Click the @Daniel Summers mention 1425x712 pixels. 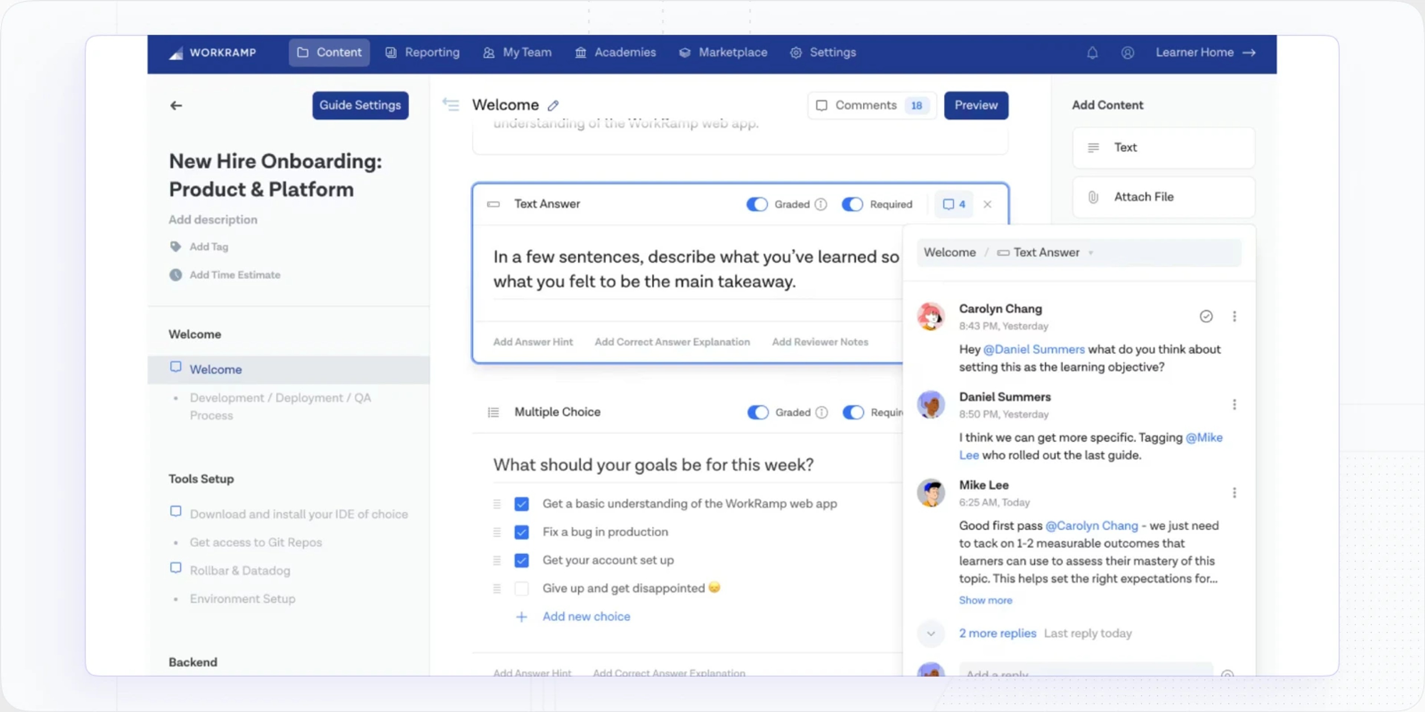[x=1034, y=349]
